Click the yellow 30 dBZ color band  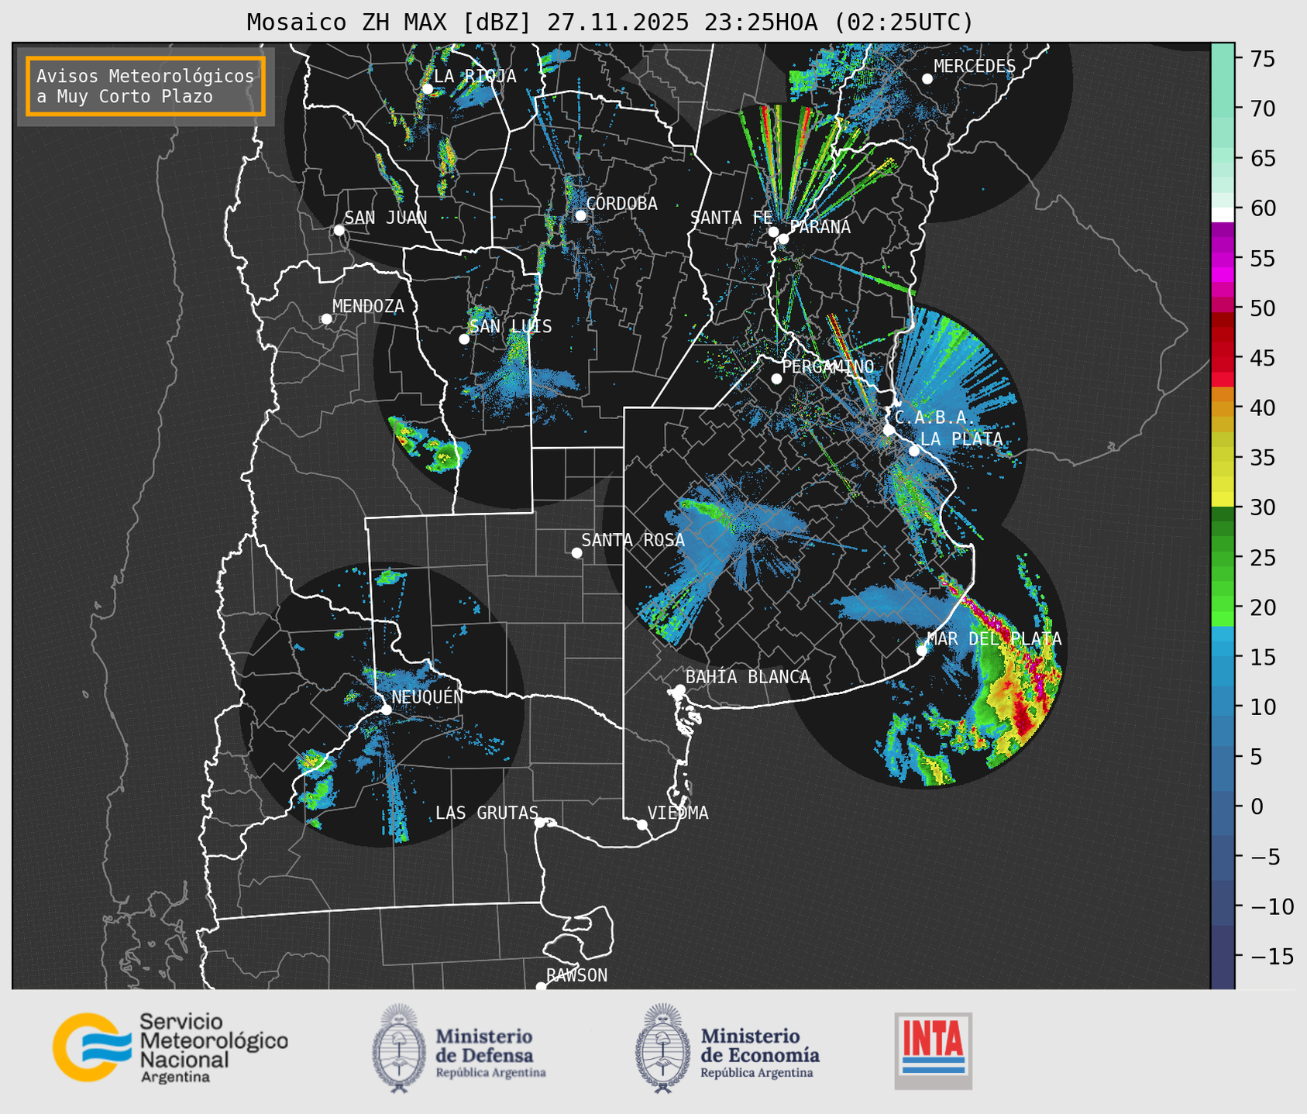coord(1223,500)
